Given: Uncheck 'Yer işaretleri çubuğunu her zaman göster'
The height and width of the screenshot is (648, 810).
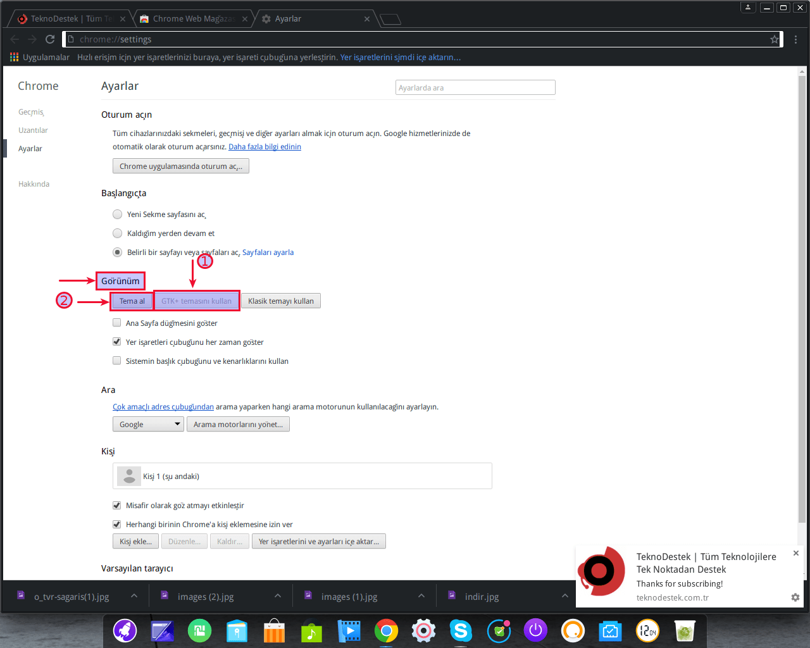Looking at the screenshot, I should click(x=116, y=342).
